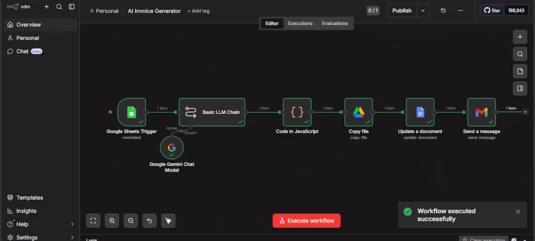Expand the Settings menu

pos(40,237)
